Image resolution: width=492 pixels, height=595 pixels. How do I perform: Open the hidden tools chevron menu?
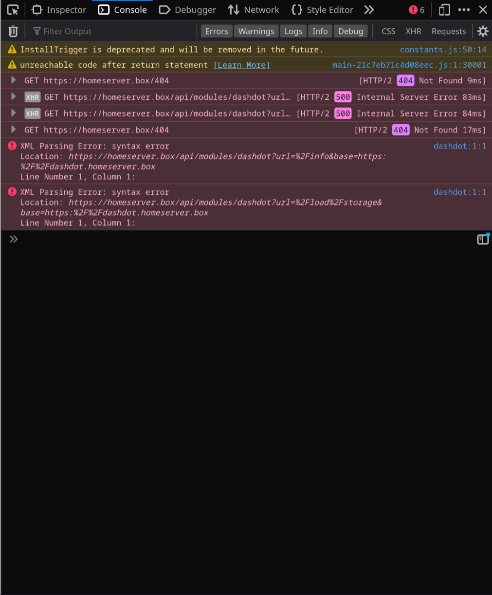(x=369, y=9)
